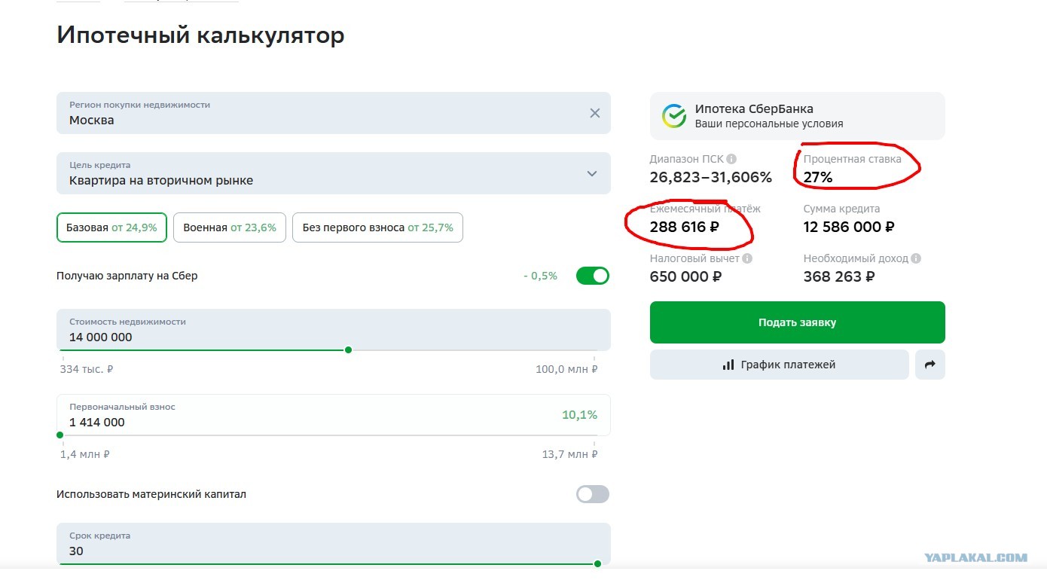Click the Ипотечный калькулятор heading

200,35
